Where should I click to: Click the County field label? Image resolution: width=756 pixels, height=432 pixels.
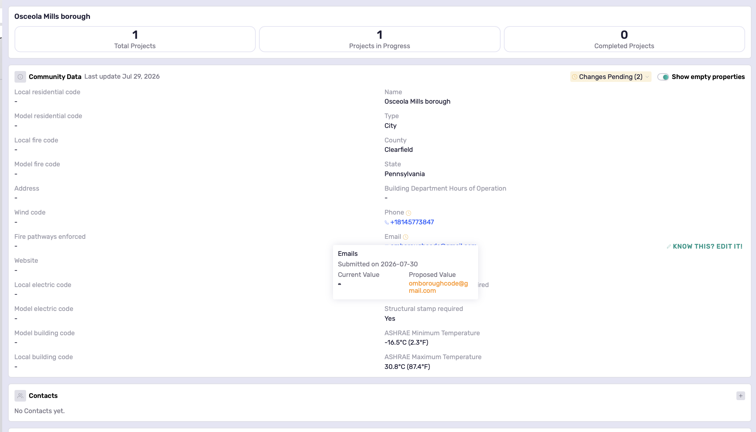(395, 140)
